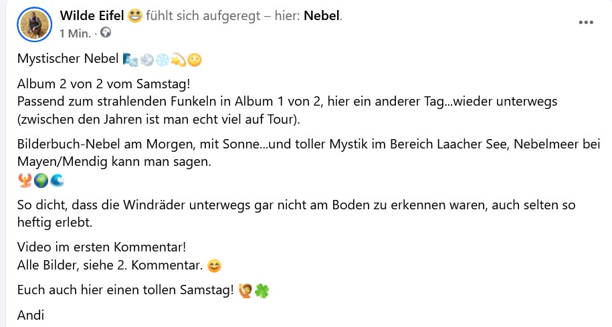Click the sun emoji in the first line

[x=194, y=60]
